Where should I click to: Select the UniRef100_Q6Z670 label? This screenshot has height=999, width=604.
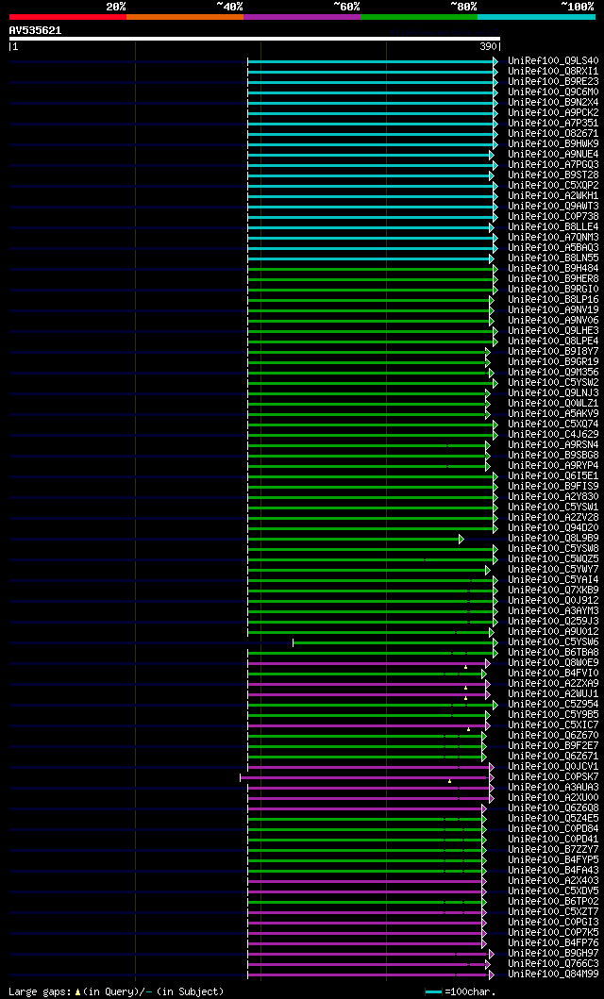554,736
